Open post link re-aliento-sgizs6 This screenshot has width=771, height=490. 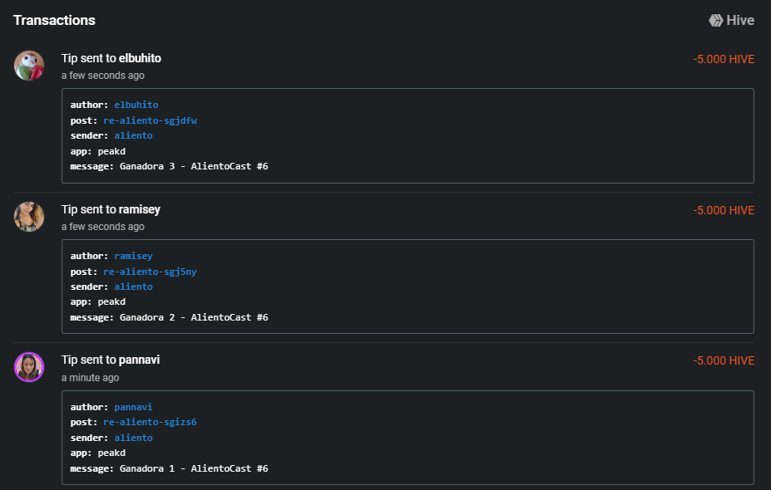150,422
